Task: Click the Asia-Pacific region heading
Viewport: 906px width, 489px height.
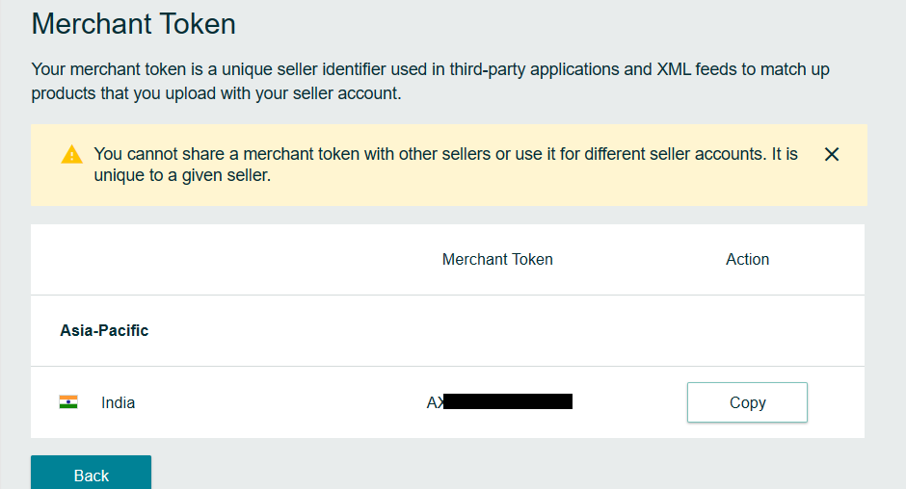Action: coord(105,330)
